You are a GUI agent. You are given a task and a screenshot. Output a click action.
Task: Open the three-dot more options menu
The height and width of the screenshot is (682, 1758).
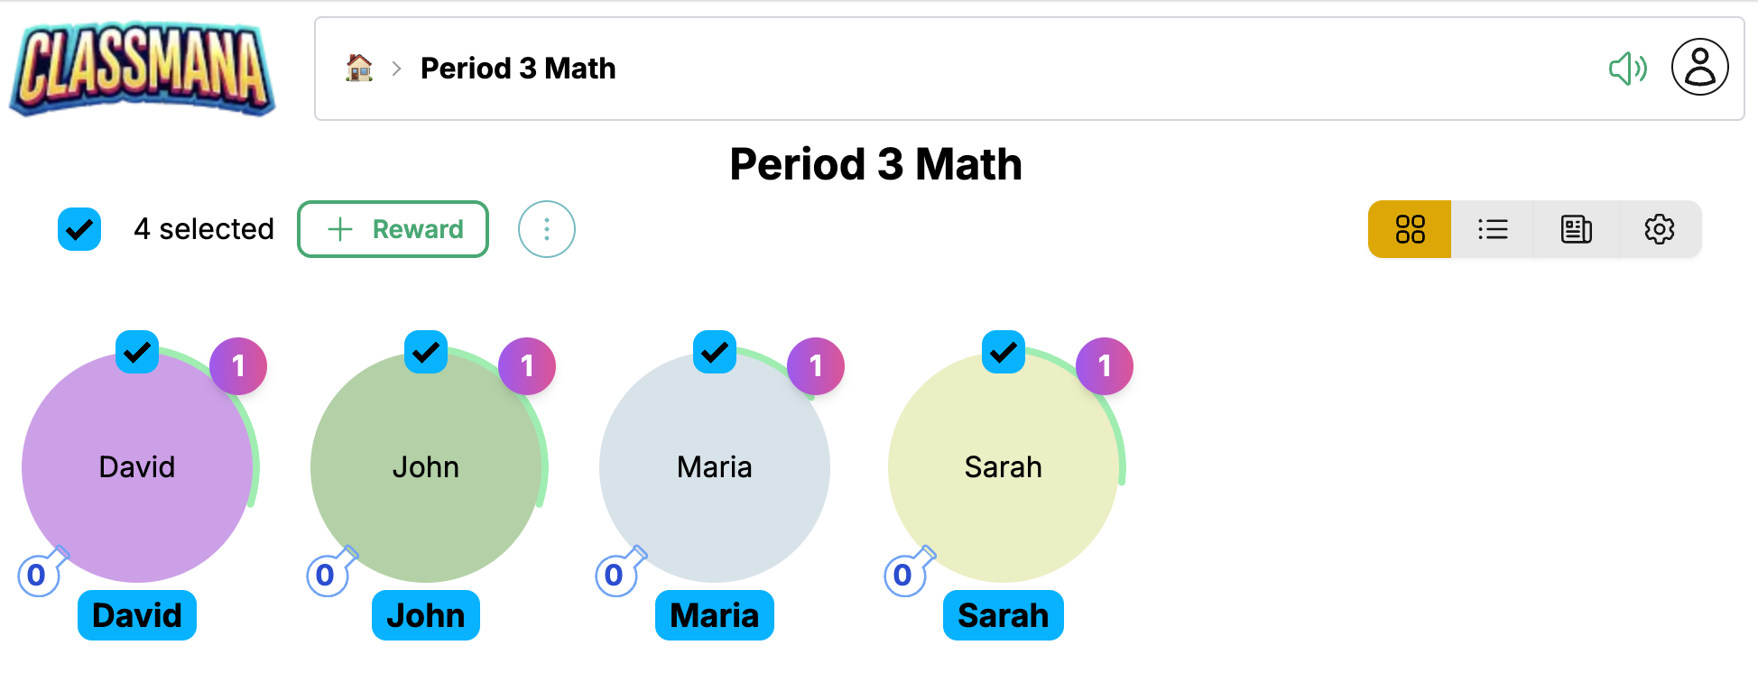point(546,229)
